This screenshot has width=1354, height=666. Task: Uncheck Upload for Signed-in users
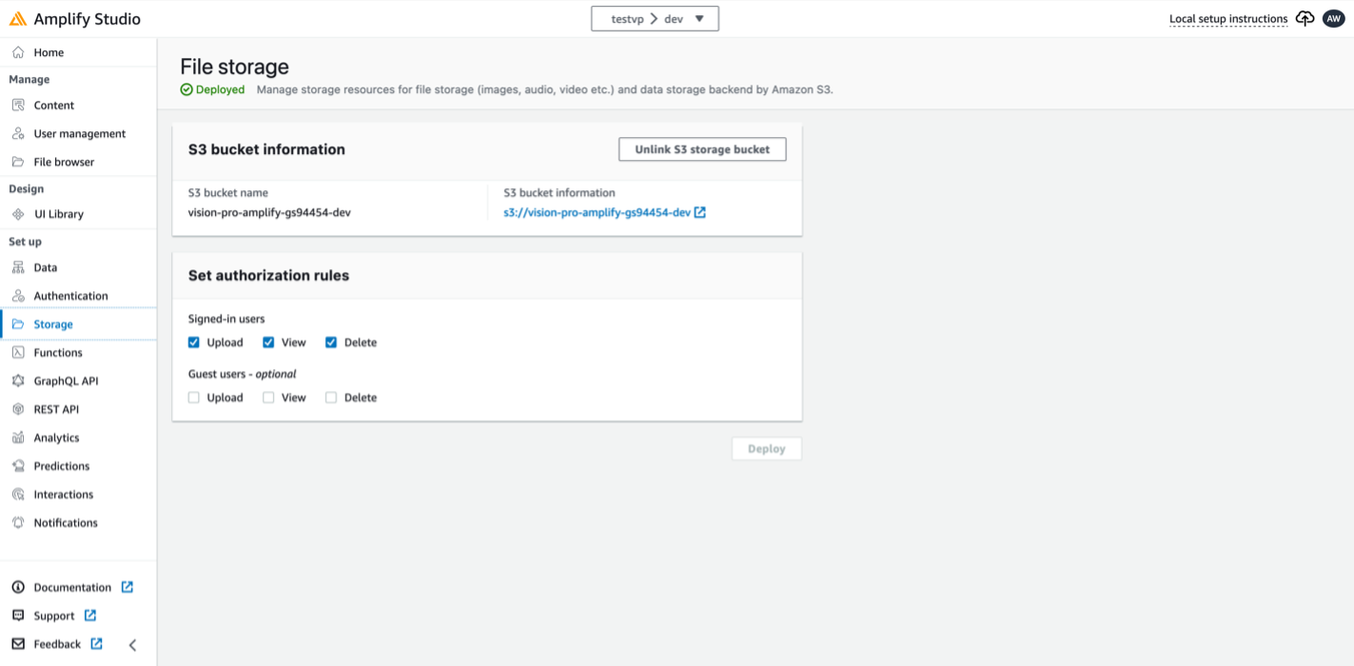coord(194,343)
